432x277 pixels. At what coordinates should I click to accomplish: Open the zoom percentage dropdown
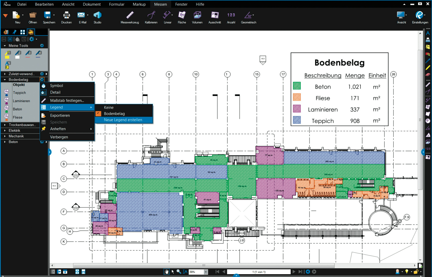click(206, 272)
